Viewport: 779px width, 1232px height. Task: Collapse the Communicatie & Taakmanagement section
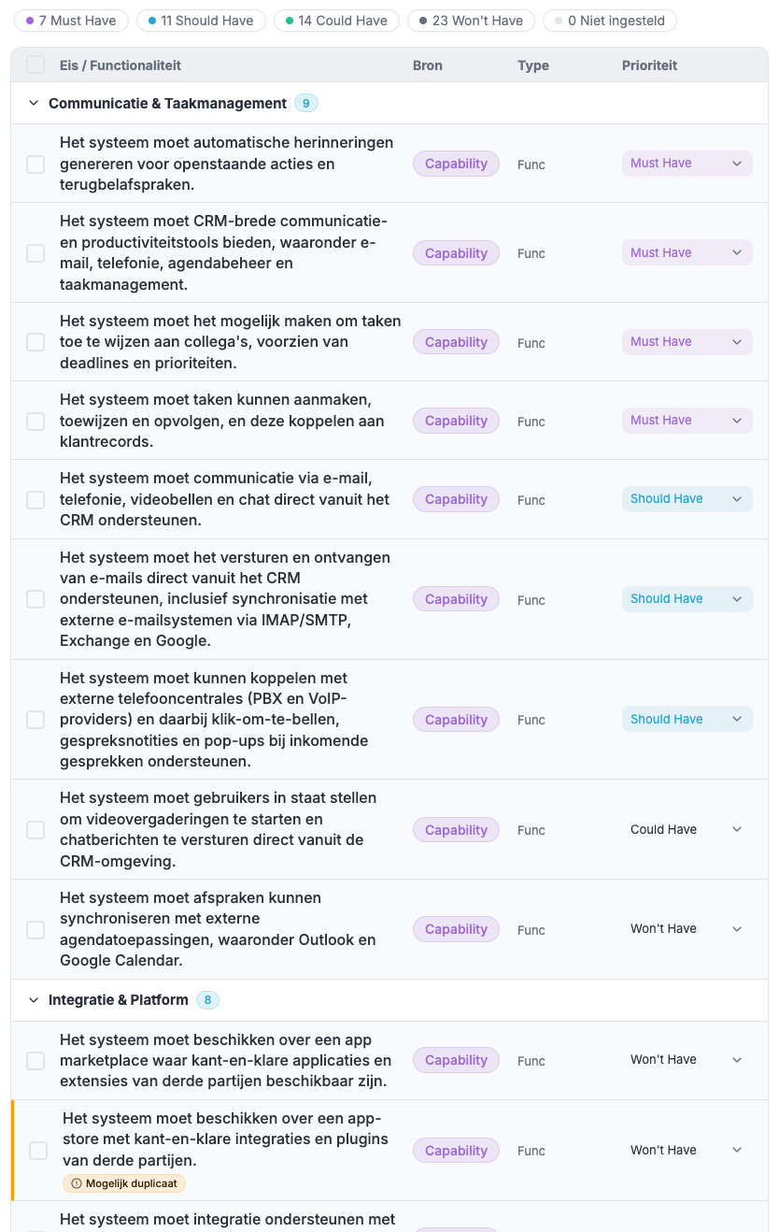34,103
